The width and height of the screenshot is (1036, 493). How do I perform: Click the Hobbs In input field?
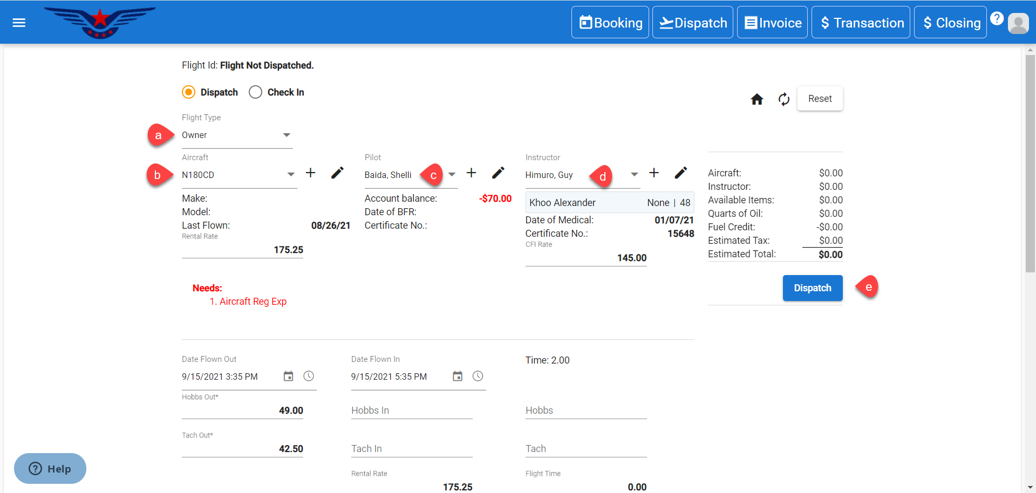coord(411,410)
